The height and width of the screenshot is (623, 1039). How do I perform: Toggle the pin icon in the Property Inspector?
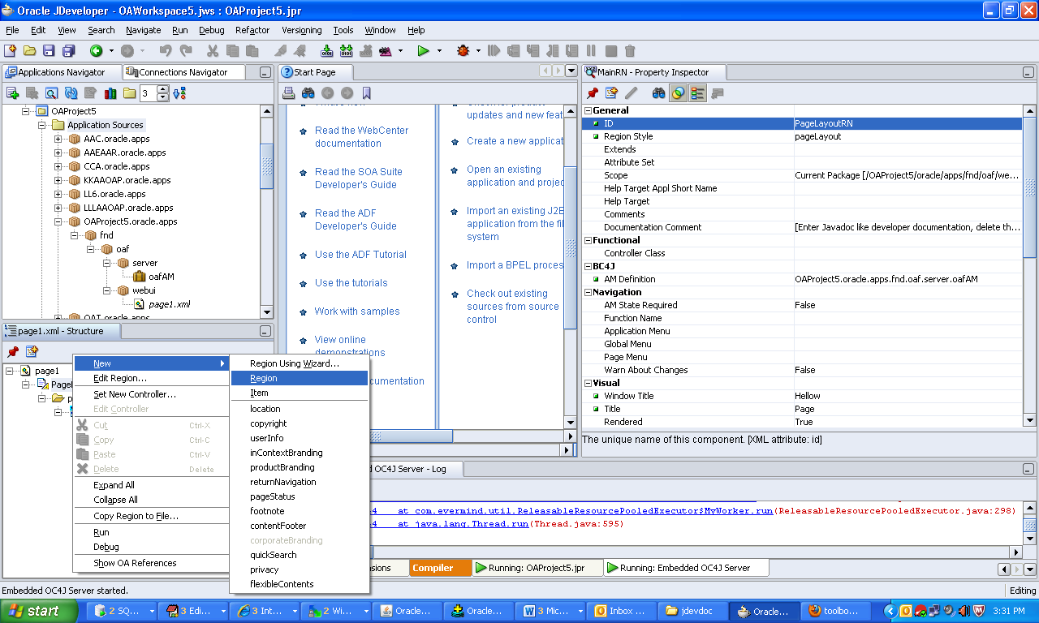coord(593,92)
